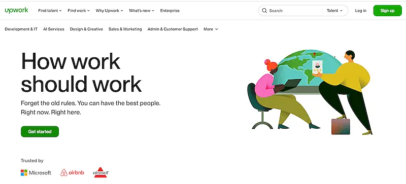Click the globe and freelancers hero illustration

(x=310, y=92)
